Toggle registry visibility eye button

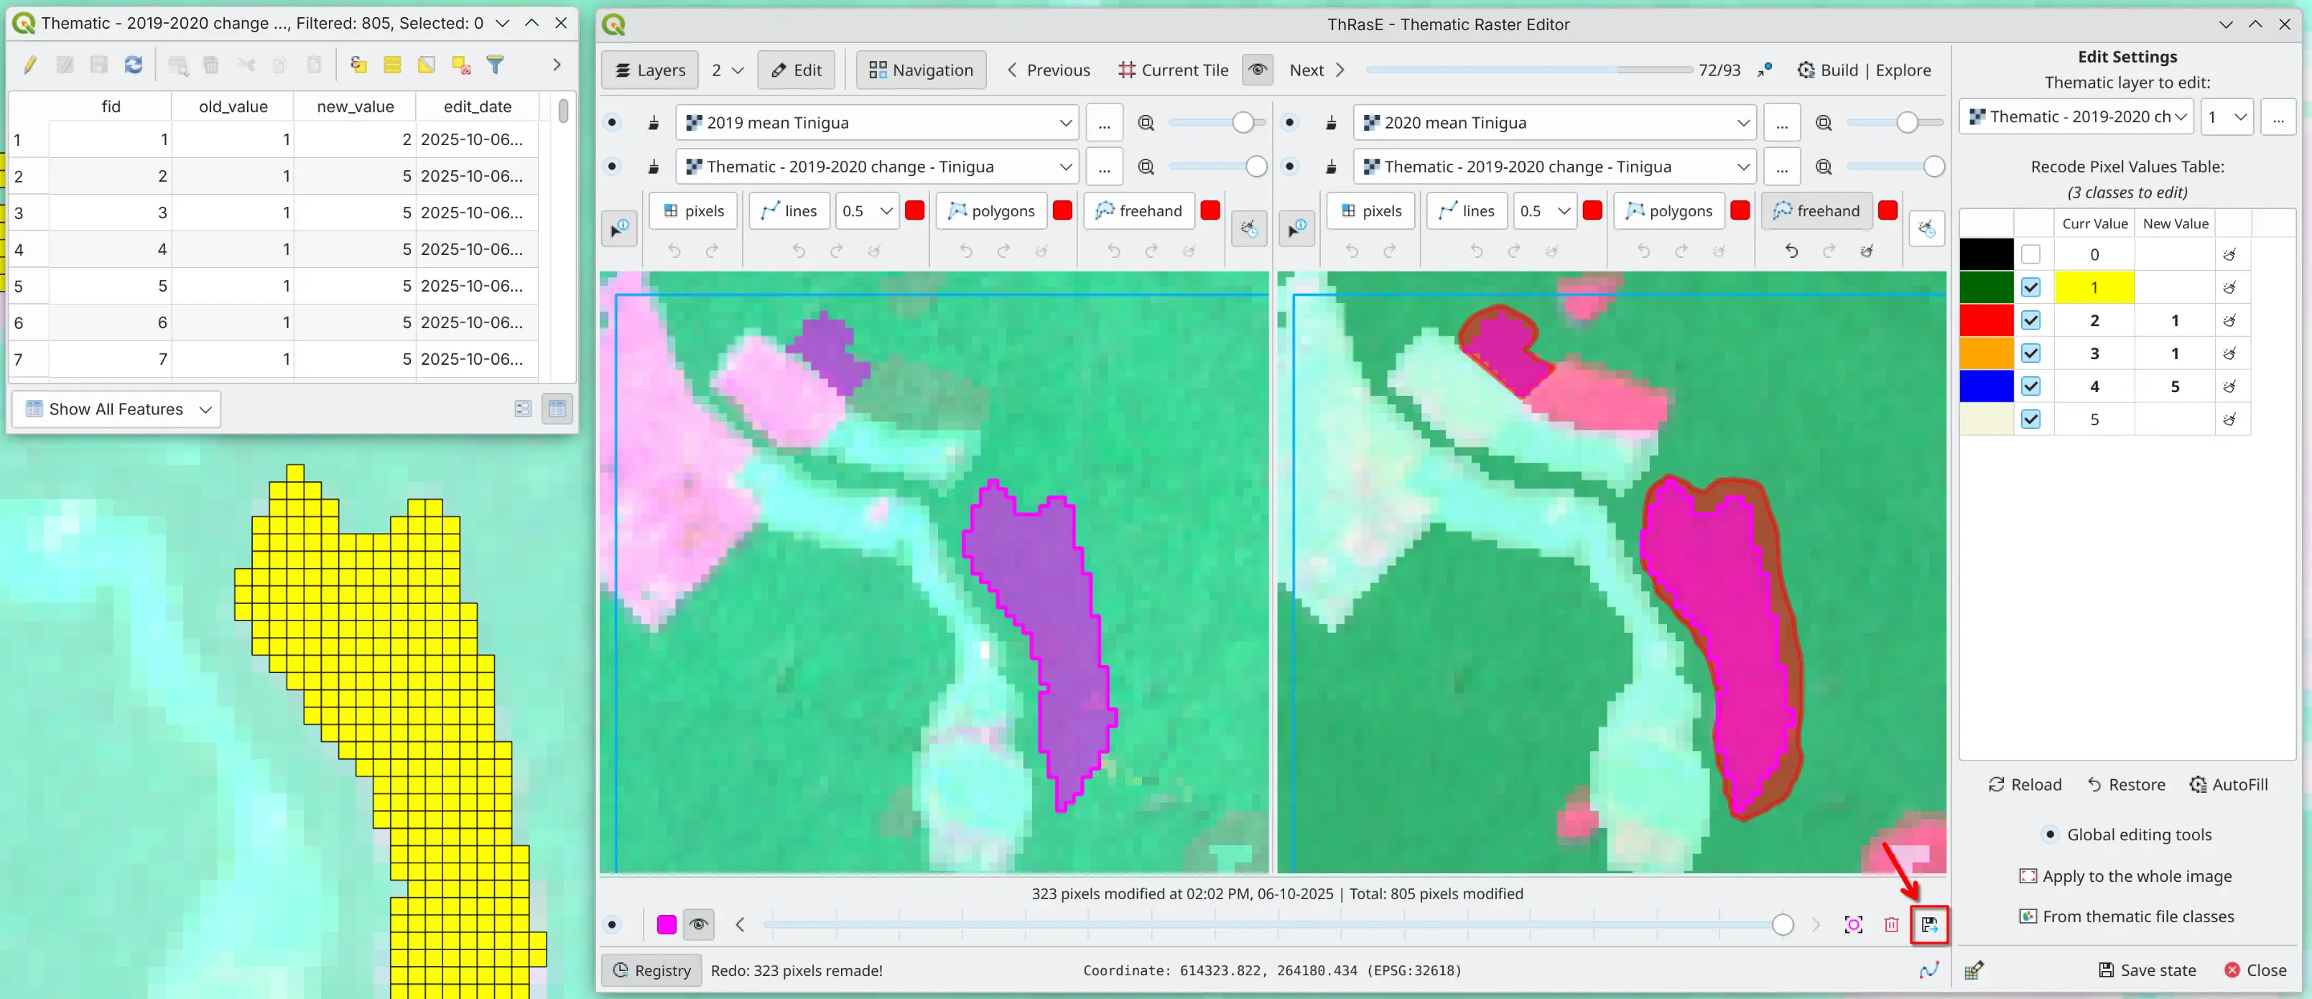[x=698, y=924]
